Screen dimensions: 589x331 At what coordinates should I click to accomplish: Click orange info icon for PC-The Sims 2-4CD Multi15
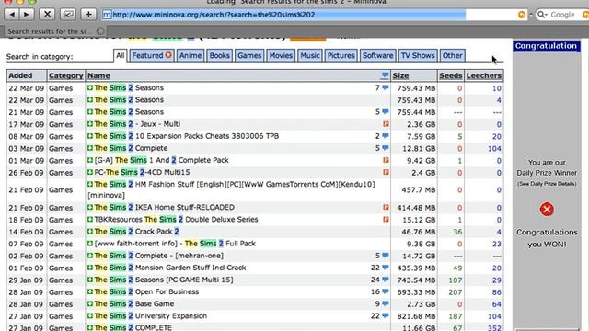(x=386, y=172)
